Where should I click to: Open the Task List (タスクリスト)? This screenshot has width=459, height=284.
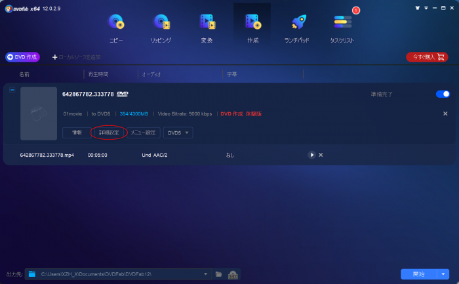click(x=342, y=29)
